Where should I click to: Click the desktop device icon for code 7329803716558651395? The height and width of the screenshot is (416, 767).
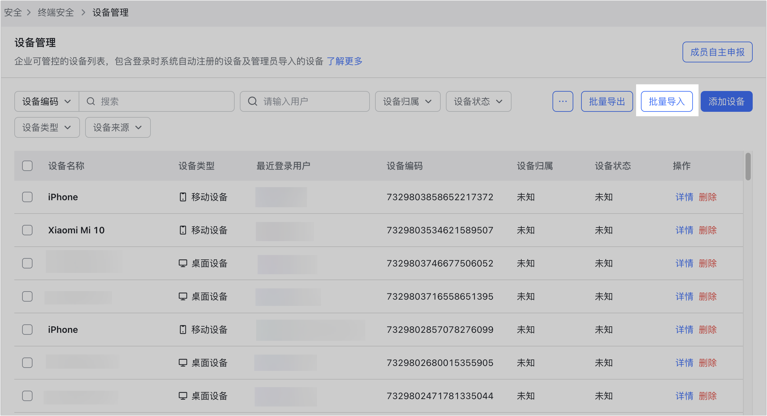pyautogui.click(x=183, y=296)
